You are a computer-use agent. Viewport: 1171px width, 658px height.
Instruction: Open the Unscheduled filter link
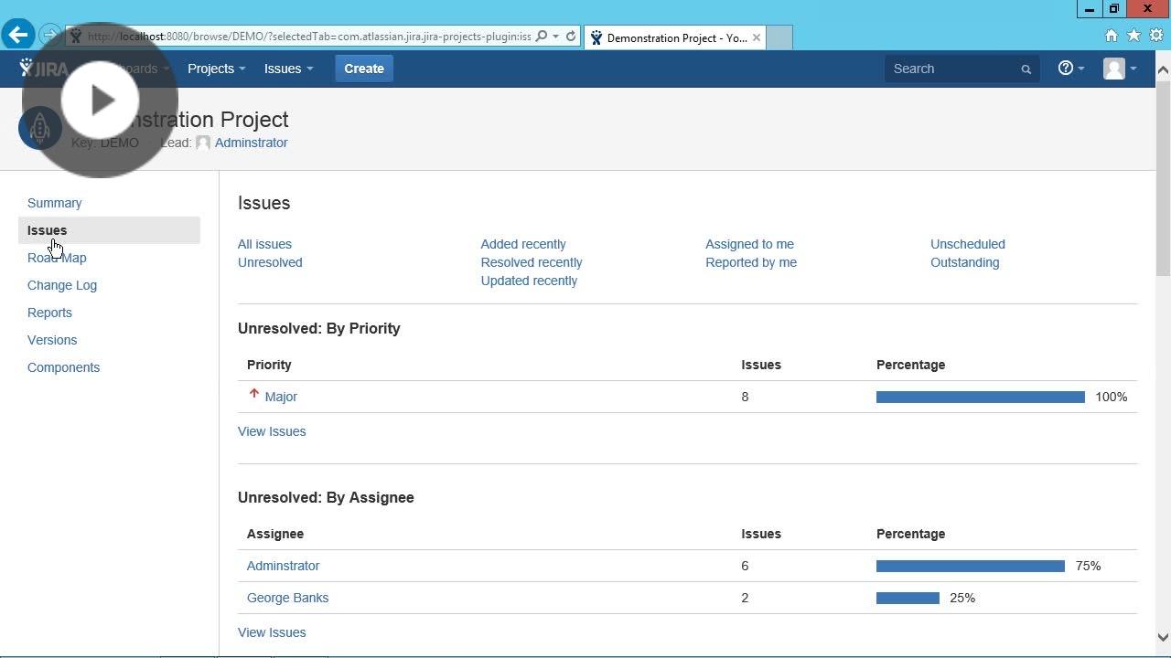pyautogui.click(x=968, y=244)
